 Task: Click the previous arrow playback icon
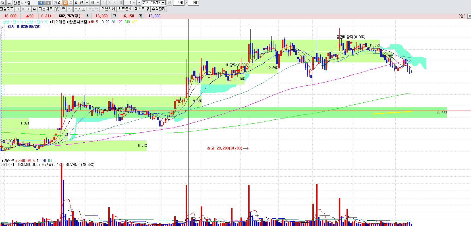[x=18, y=9]
